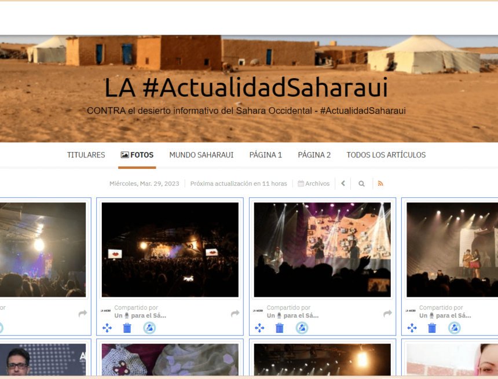This screenshot has height=379, width=498.
Task: Toggle the Fotos photo view
Action: click(137, 154)
